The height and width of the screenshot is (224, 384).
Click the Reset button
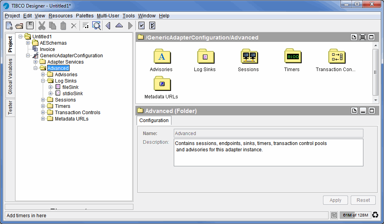[x=363, y=200]
